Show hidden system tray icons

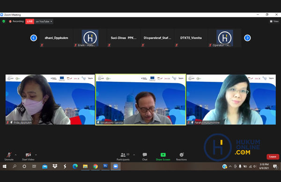230,167
